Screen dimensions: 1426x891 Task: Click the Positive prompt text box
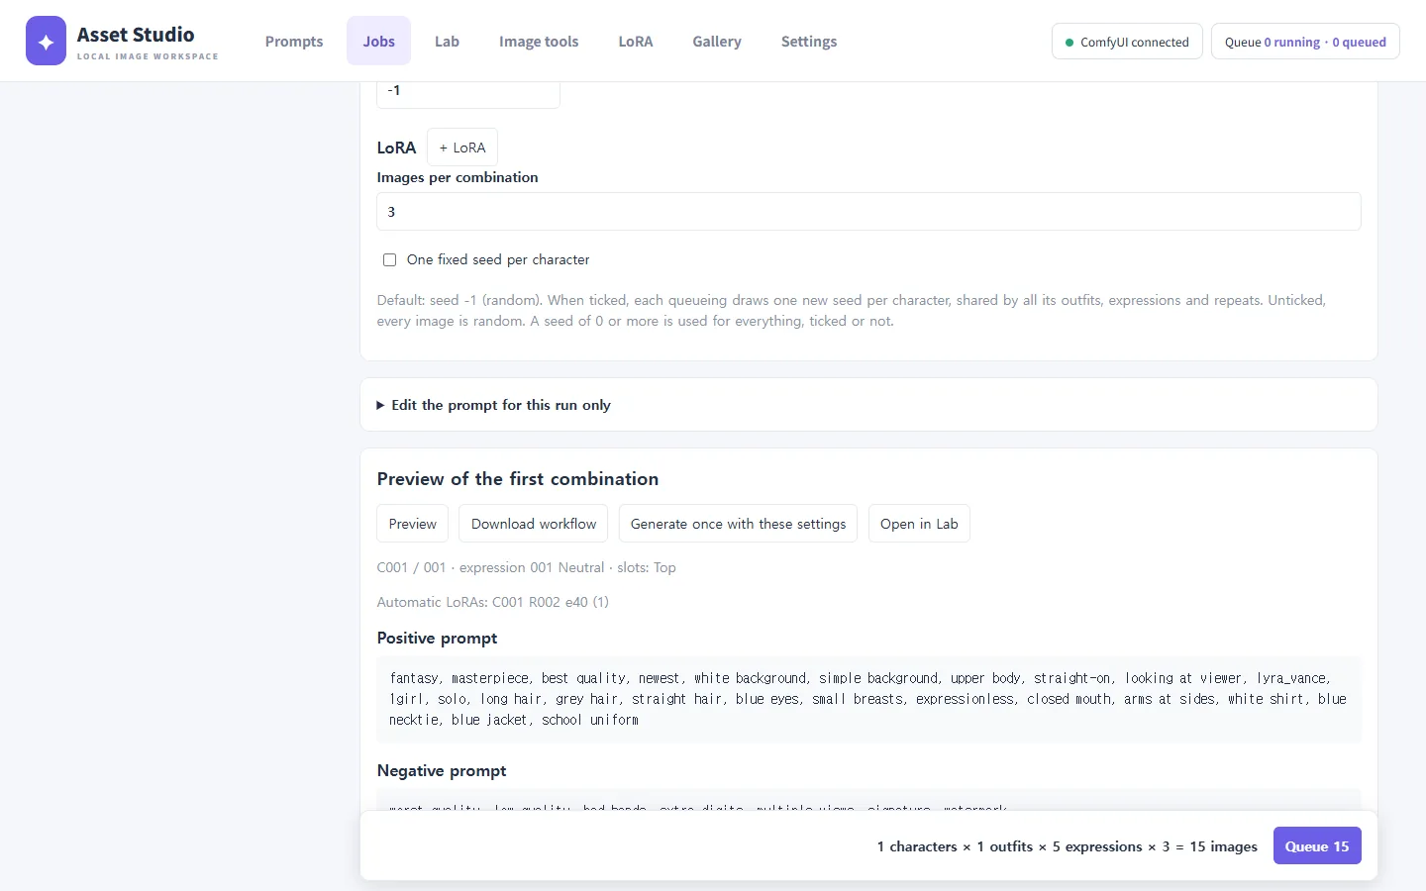pyautogui.click(x=868, y=699)
